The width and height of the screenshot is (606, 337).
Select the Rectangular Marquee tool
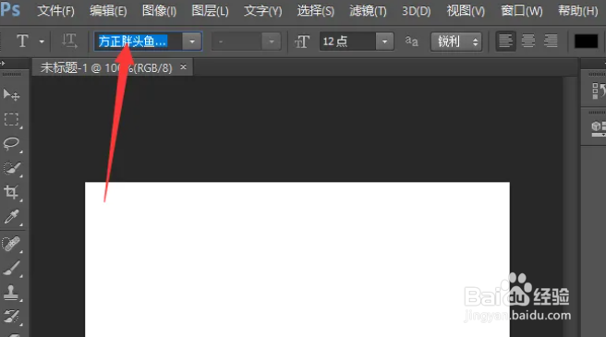coord(11,119)
